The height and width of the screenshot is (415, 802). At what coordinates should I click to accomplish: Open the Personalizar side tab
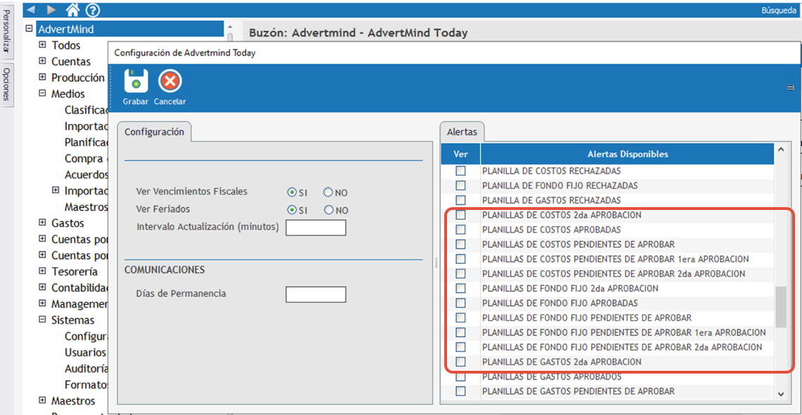click(x=6, y=32)
